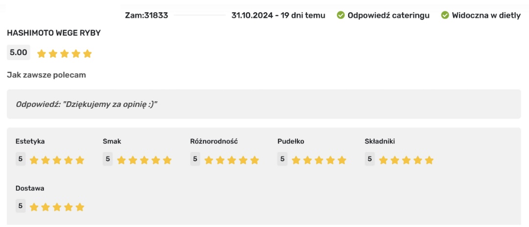The width and height of the screenshot is (529, 227).
Task: Click the last star under Dostawa
Action: point(80,207)
